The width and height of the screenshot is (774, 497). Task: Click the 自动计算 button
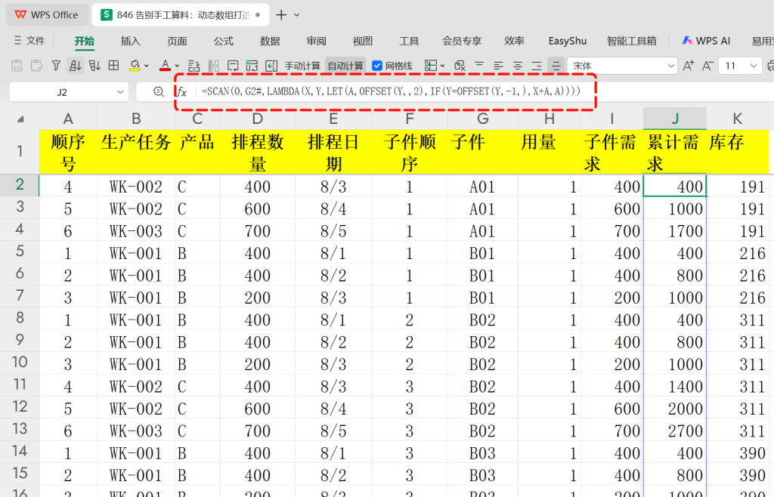coord(345,66)
